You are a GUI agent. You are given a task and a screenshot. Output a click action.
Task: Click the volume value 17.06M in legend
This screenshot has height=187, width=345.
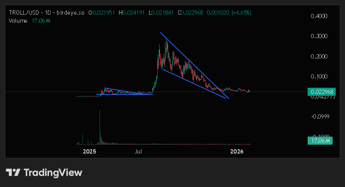pos(41,21)
